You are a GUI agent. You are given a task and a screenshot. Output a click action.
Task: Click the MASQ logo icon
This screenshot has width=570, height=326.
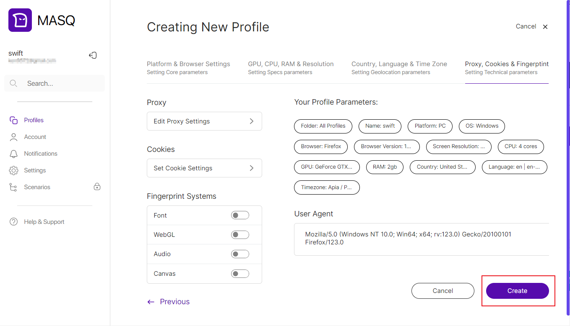click(x=20, y=20)
